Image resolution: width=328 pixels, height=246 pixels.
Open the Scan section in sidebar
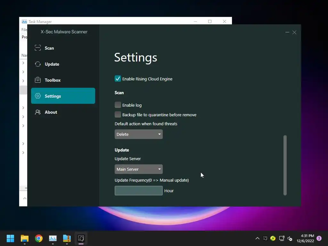(x=63, y=48)
